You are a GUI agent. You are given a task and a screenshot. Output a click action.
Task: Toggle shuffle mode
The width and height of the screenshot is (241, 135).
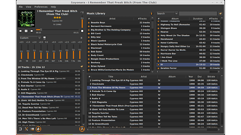pos(26,129)
